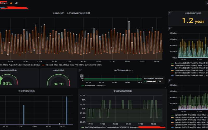208x130 pixels.
Task: Toggle Upload:(0/Eth-Trunk55) series in legend
Action: coord(185,122)
